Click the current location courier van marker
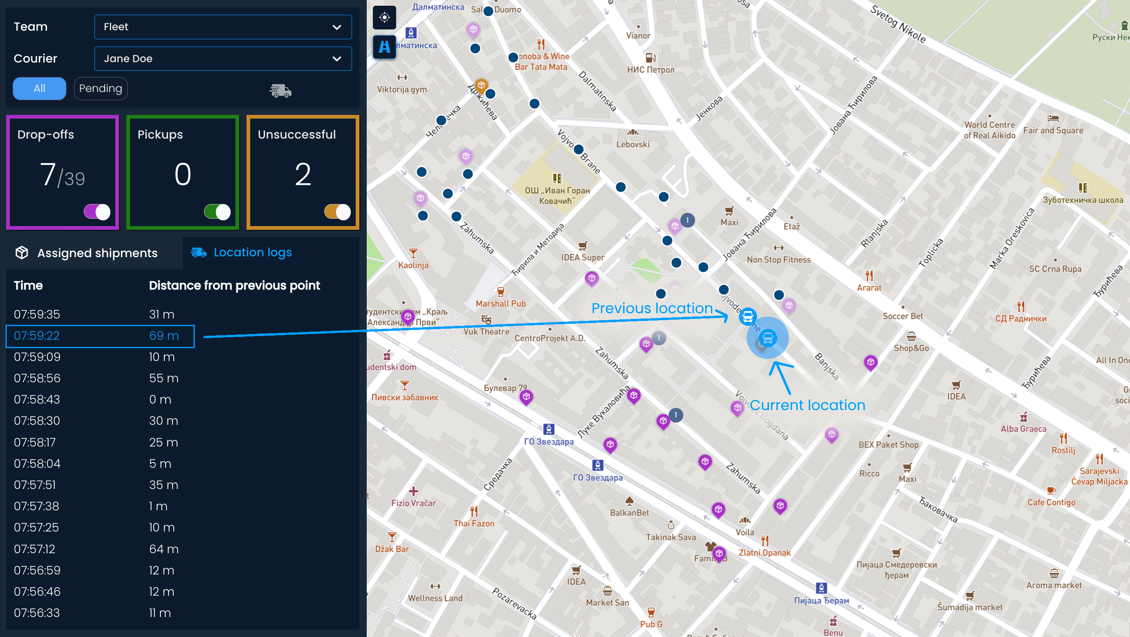Image resolution: width=1130 pixels, height=637 pixels. click(768, 338)
